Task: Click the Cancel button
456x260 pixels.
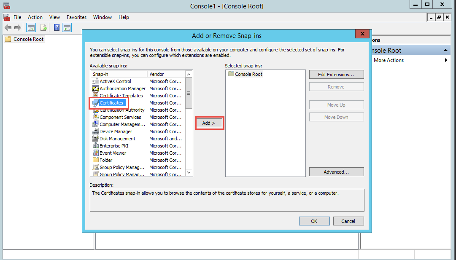Action: click(348, 221)
